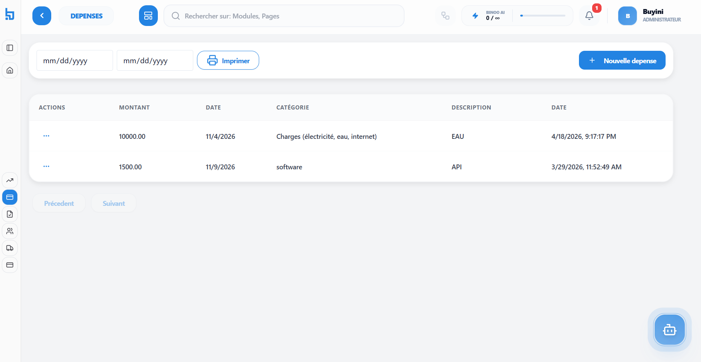Toggle the sidebar panel icon

(x=10, y=48)
